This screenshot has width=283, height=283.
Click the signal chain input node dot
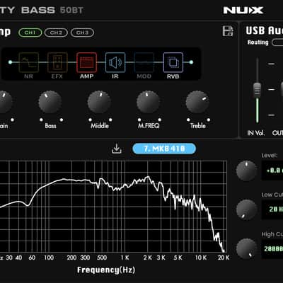[10, 62]
